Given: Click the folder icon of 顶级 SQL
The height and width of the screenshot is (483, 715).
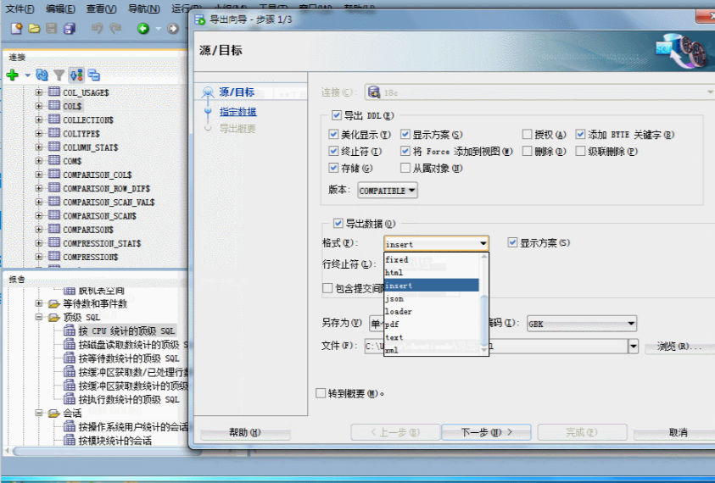Looking at the screenshot, I should pyautogui.click(x=54, y=317).
